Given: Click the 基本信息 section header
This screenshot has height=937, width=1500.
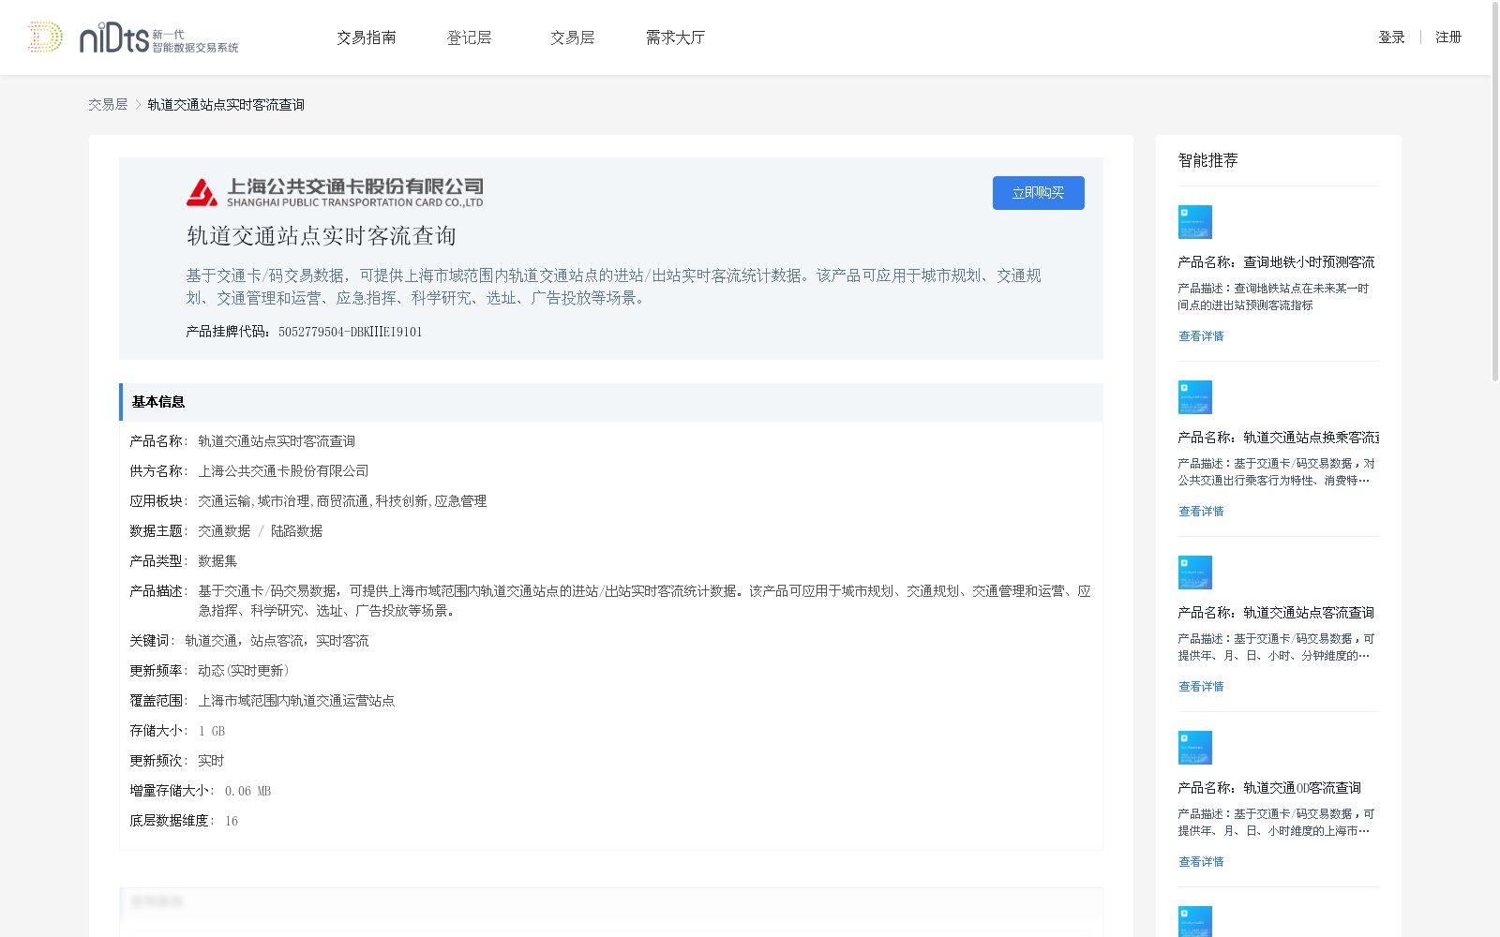Looking at the screenshot, I should (x=611, y=402).
